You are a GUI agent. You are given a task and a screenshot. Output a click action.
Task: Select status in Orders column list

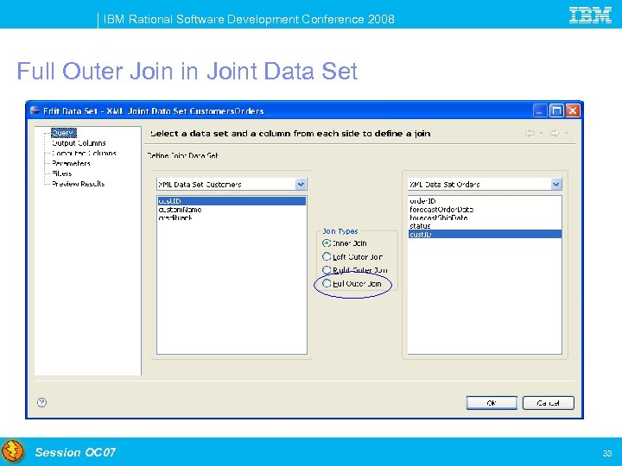pyautogui.click(x=485, y=226)
